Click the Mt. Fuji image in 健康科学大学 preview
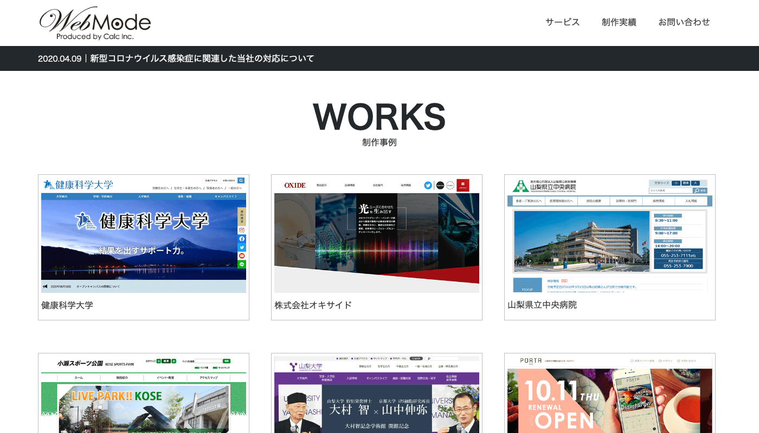This screenshot has height=433, width=759. [144, 244]
